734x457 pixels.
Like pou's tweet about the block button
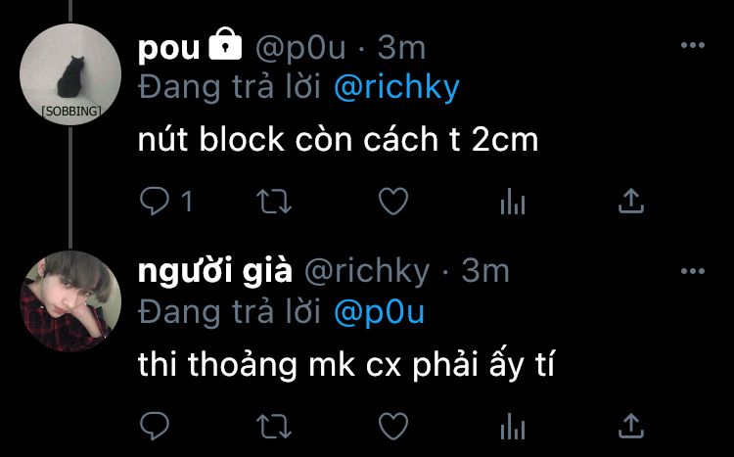click(393, 202)
